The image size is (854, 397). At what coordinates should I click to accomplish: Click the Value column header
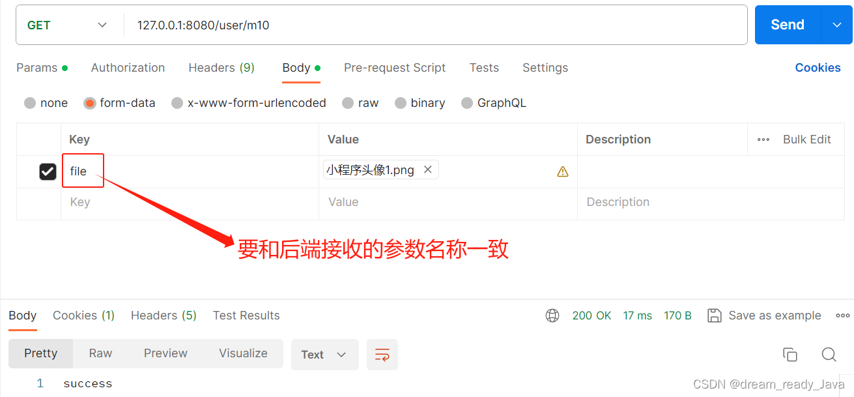pyautogui.click(x=343, y=140)
